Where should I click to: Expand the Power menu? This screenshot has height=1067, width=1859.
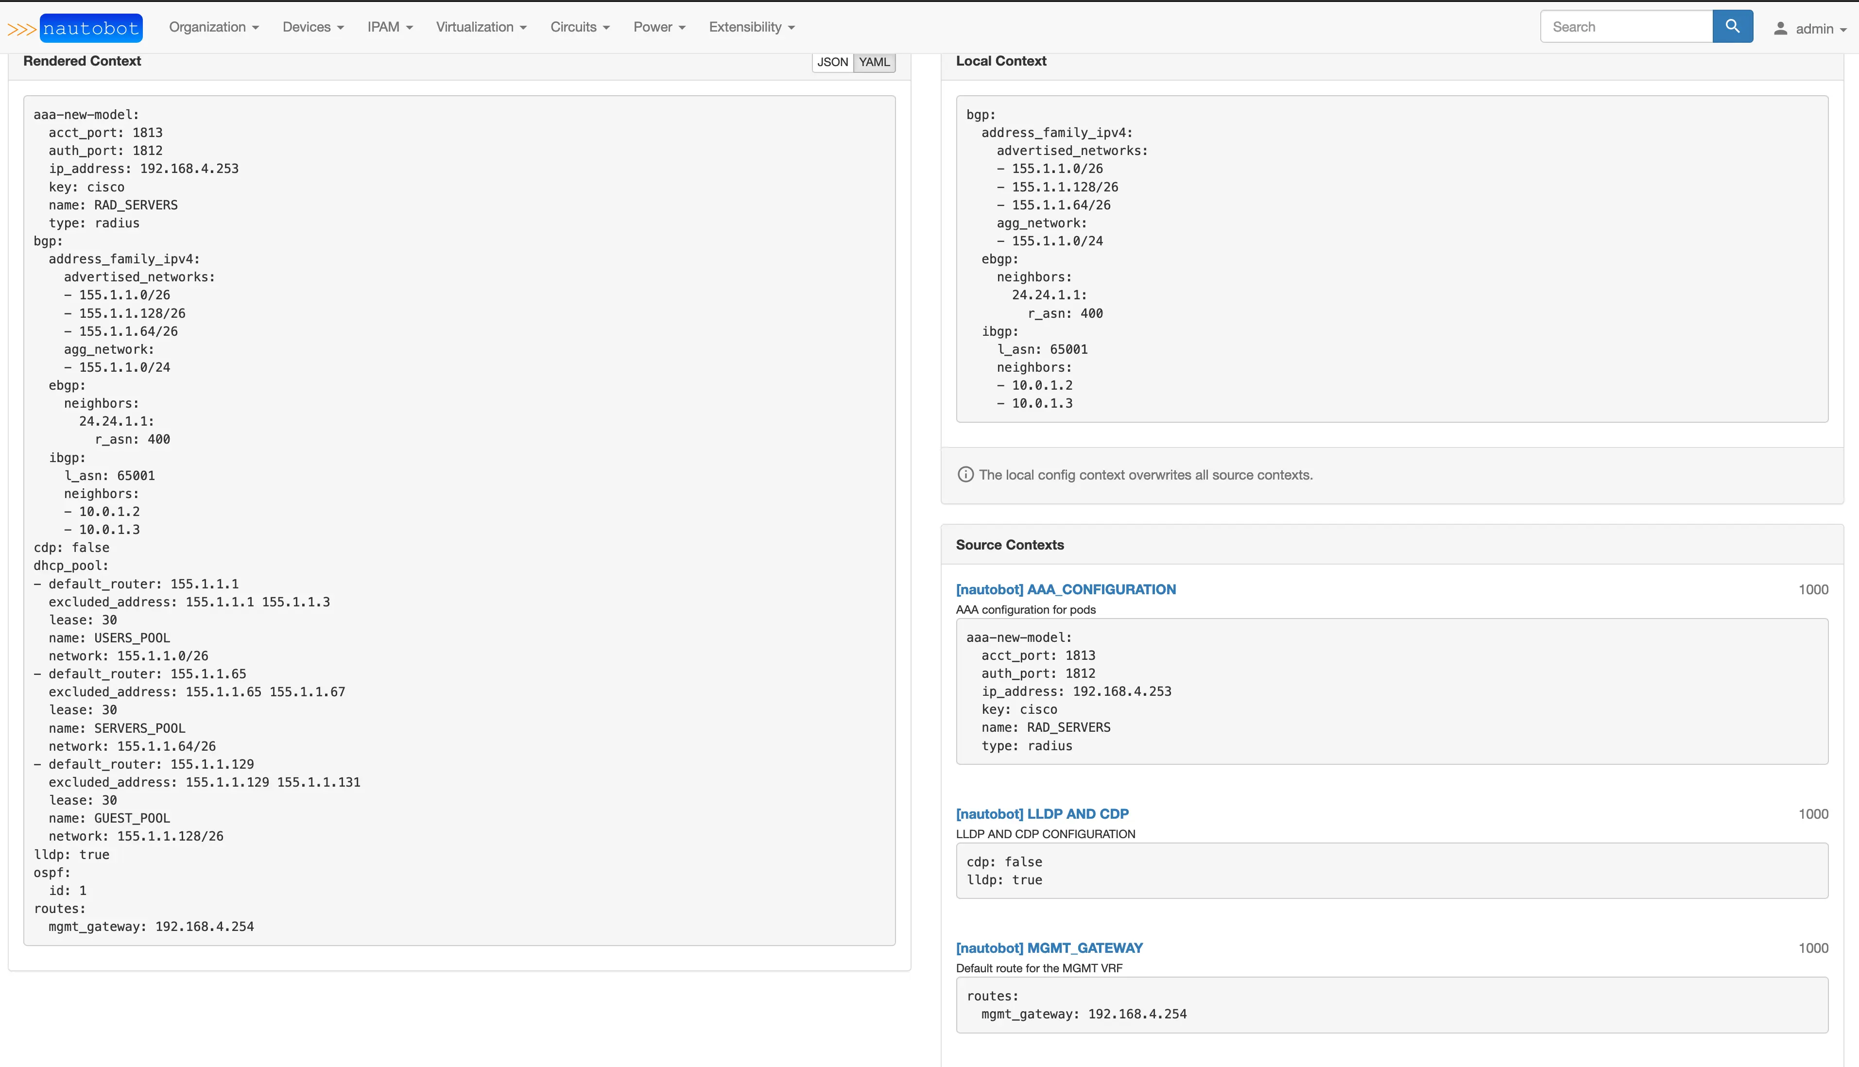(659, 27)
